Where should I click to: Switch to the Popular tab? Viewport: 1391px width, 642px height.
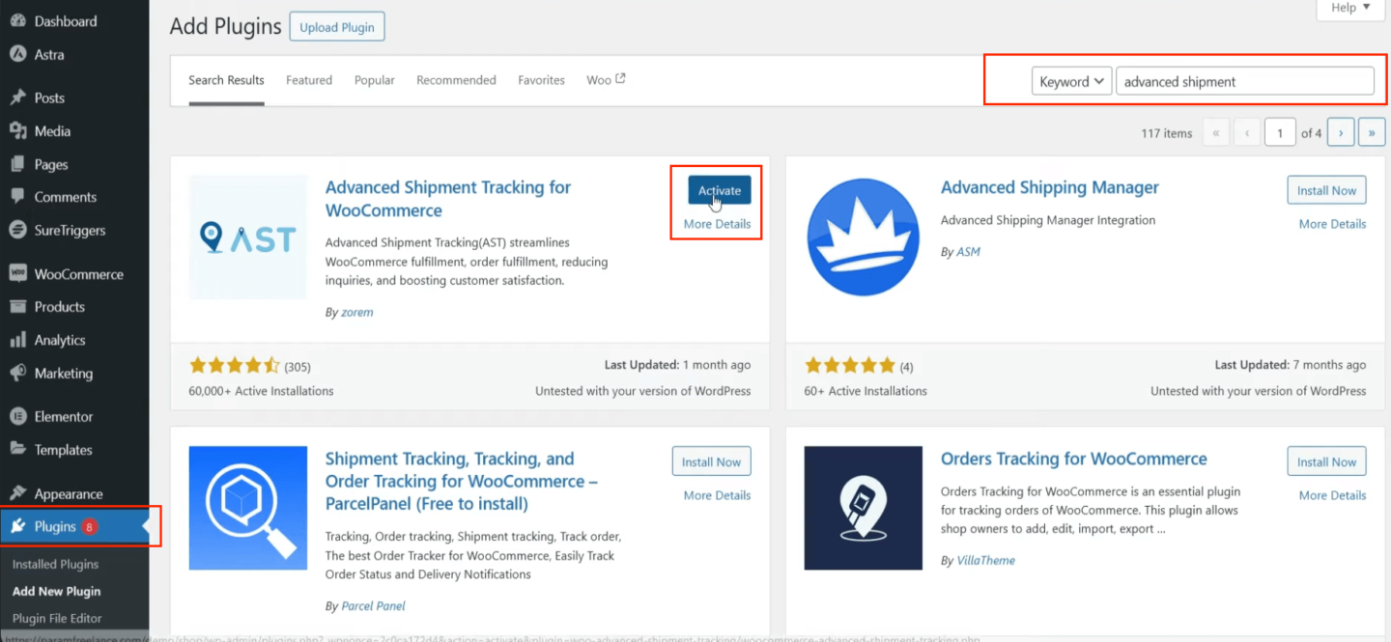coord(374,80)
